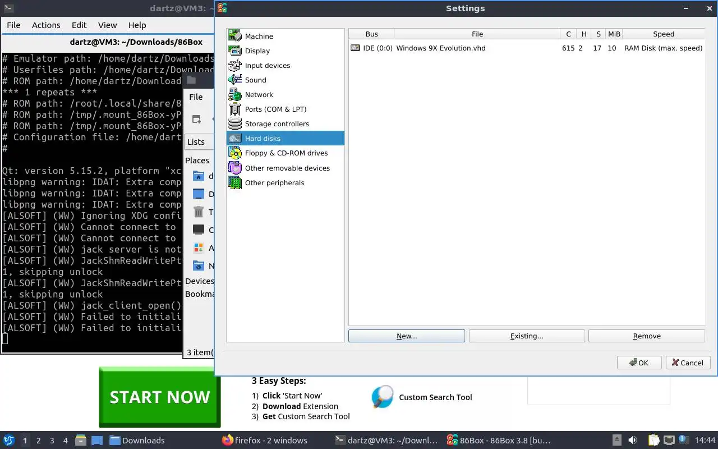Click the RAM Disk (max. speed) cell
The image size is (718, 449).
[x=663, y=48]
